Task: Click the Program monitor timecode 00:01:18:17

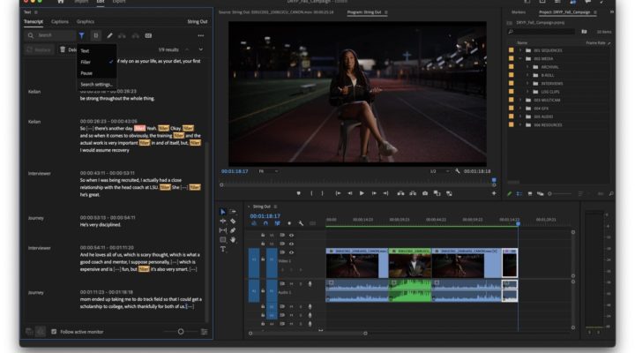Action: [x=235, y=171]
